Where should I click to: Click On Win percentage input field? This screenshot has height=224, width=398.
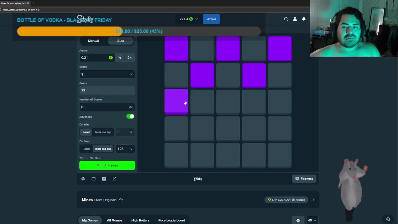click(124, 132)
